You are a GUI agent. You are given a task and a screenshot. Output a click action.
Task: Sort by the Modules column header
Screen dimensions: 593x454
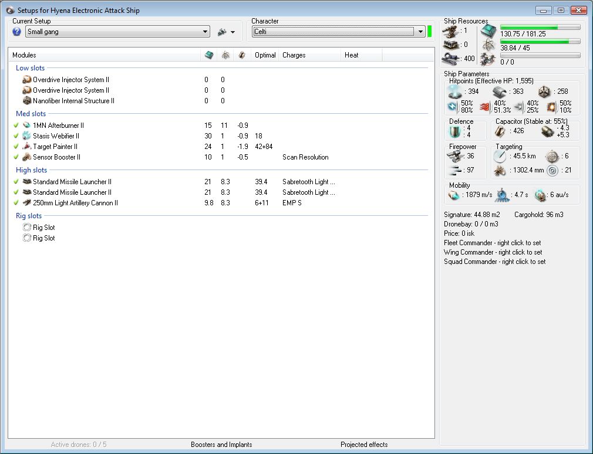click(105, 55)
